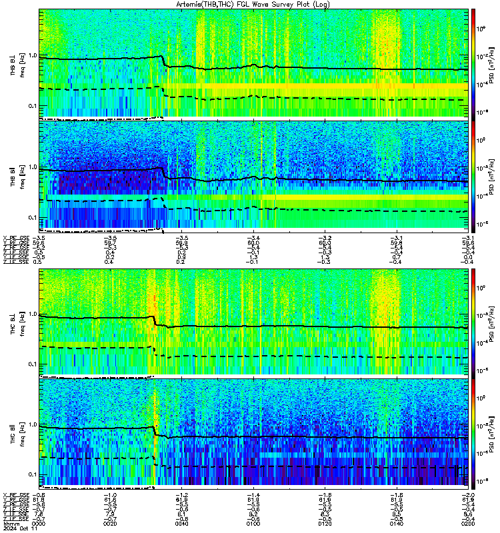The image size is (500, 533).
Task: Click the PSD [nT²/Hz] label of the top panel
Action: tap(492, 65)
